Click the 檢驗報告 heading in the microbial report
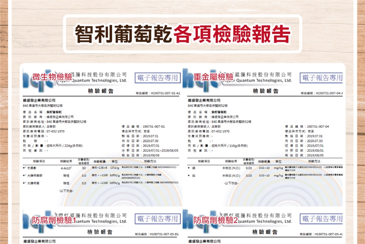The width and height of the screenshot is (365, 244). point(100,91)
